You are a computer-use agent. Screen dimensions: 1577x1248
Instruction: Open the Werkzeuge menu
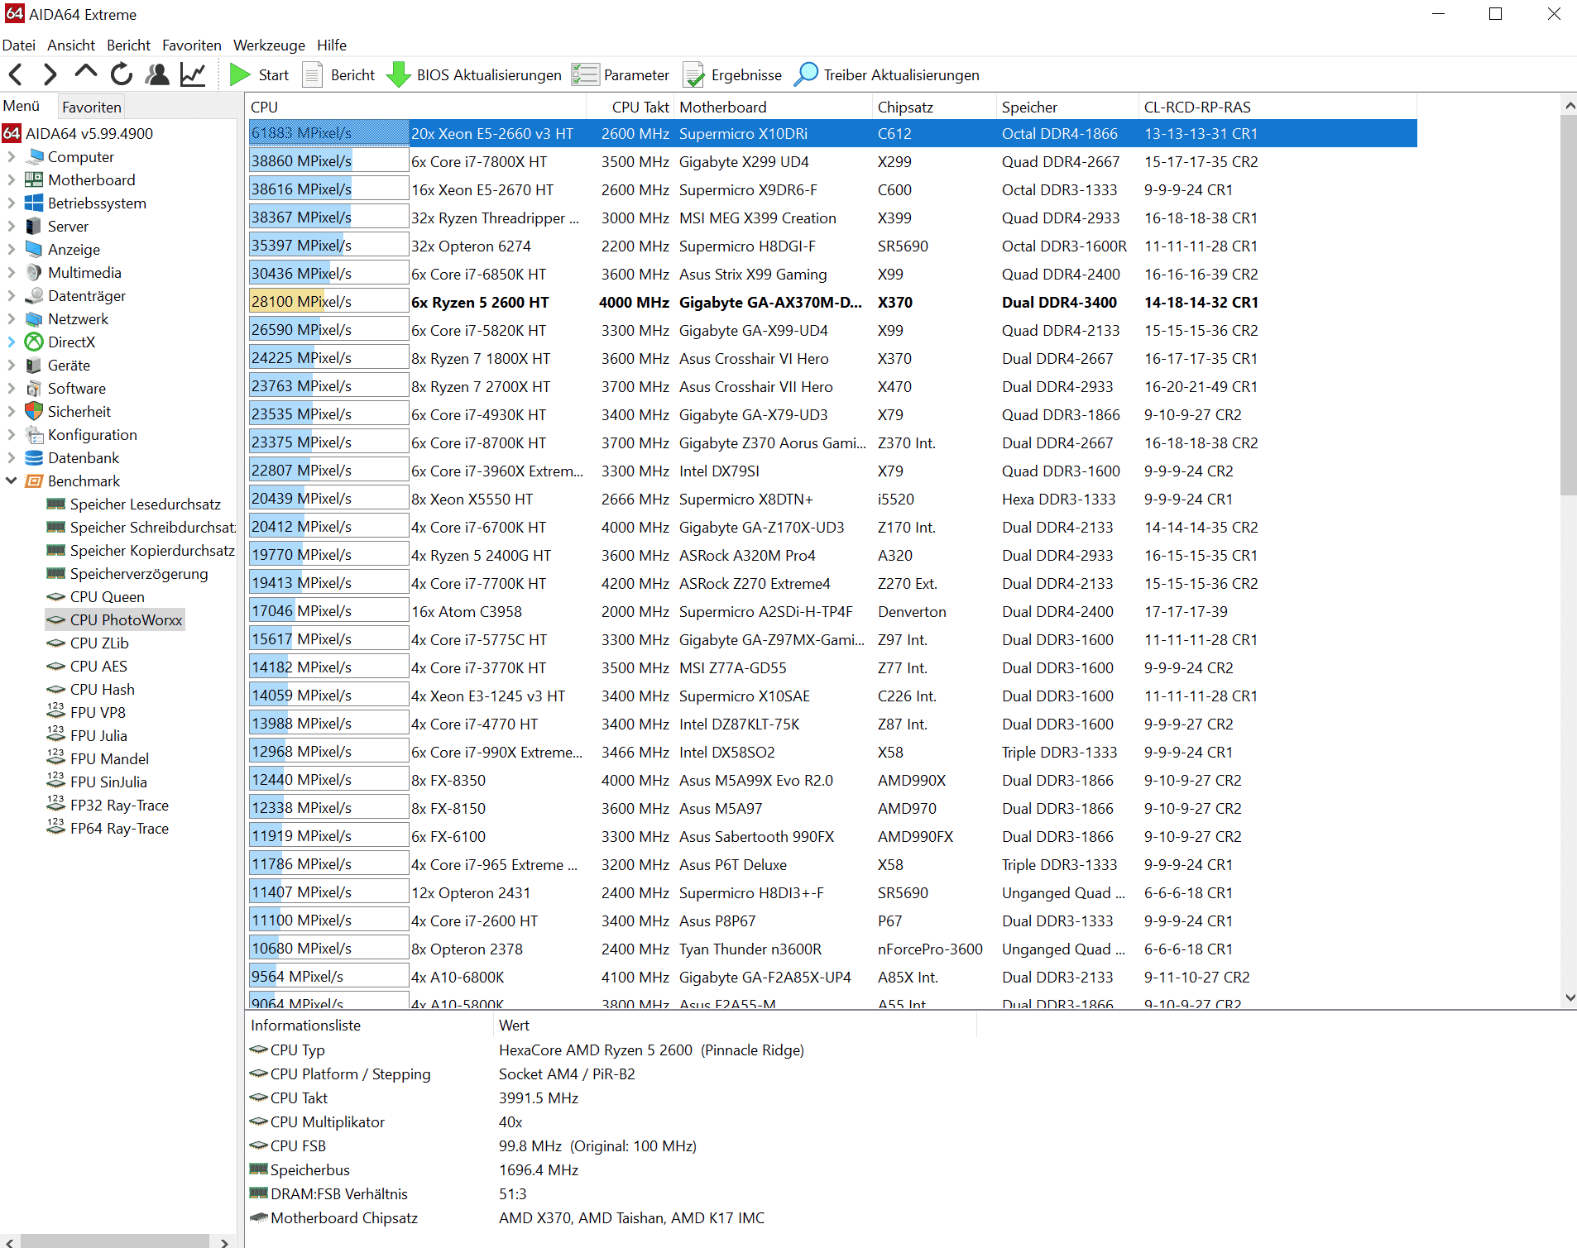pos(269,45)
